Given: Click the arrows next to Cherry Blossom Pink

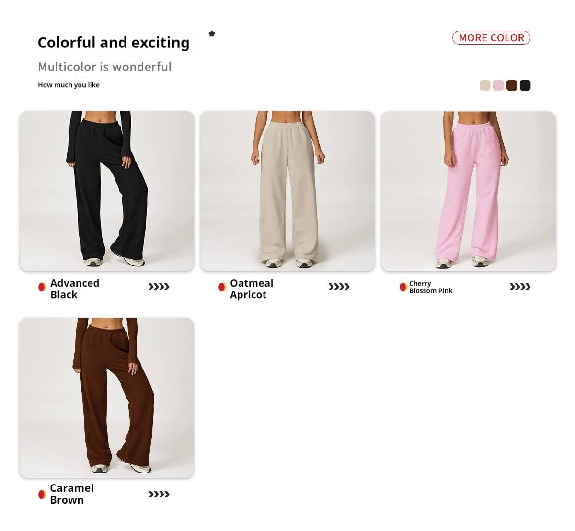Looking at the screenshot, I should pyautogui.click(x=520, y=287).
